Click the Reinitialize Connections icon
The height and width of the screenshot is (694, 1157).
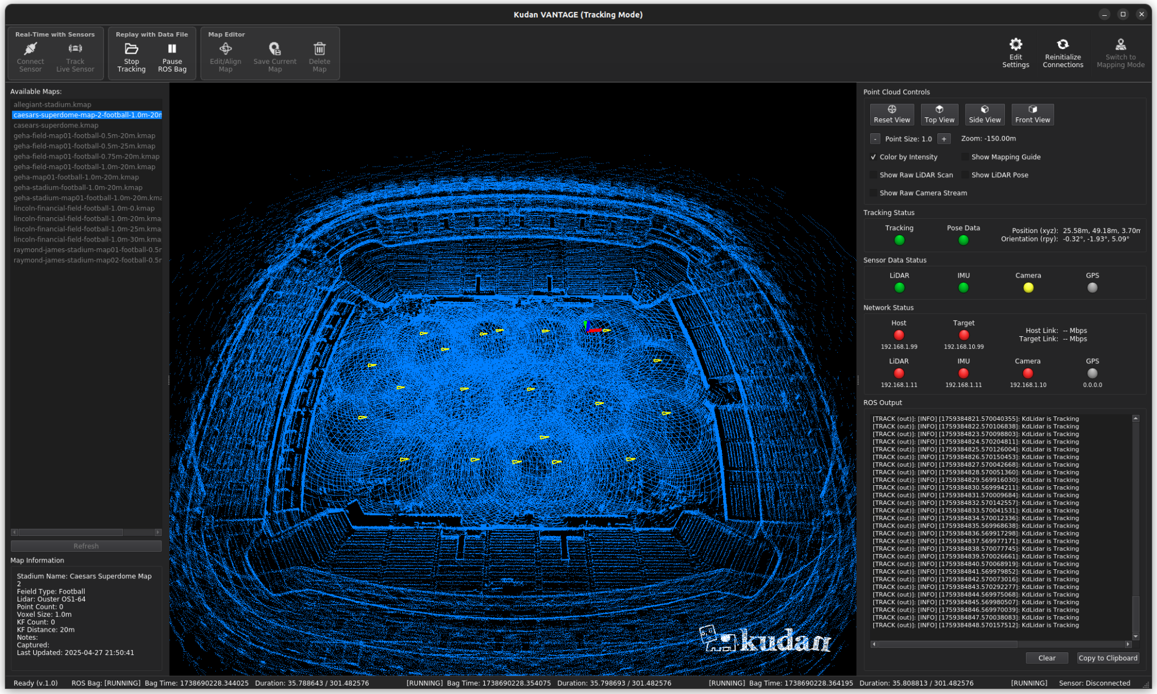pyautogui.click(x=1062, y=45)
